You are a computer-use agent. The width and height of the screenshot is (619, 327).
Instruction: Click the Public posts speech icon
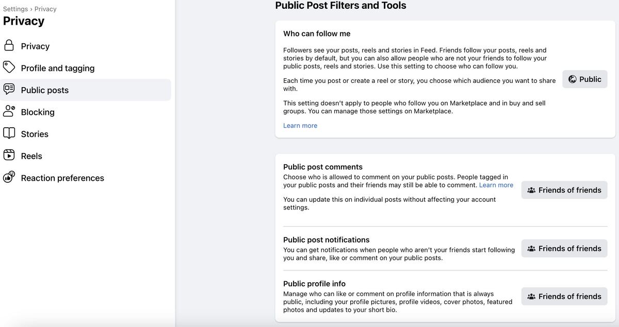(9, 89)
